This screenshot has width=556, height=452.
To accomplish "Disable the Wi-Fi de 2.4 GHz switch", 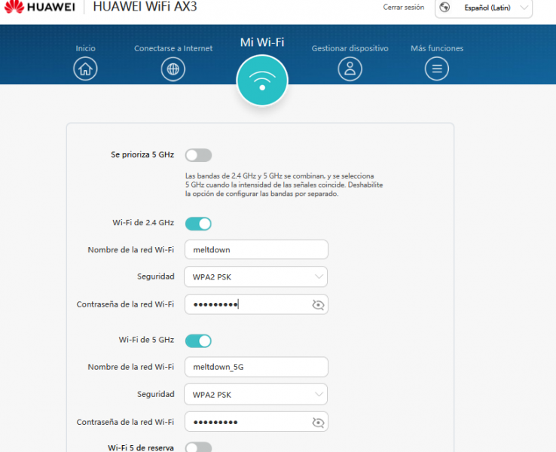I will [x=198, y=224].
